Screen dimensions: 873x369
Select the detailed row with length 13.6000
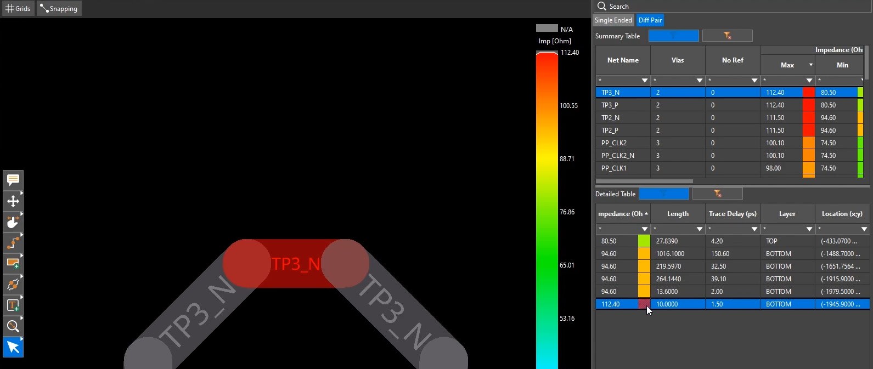point(733,291)
